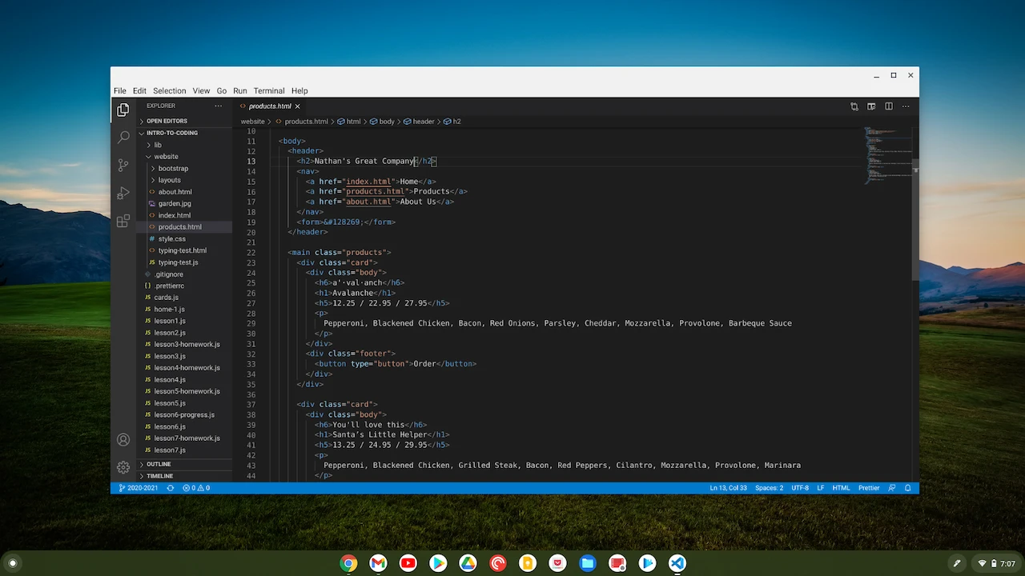Open the Run and Debug view

pyautogui.click(x=123, y=193)
